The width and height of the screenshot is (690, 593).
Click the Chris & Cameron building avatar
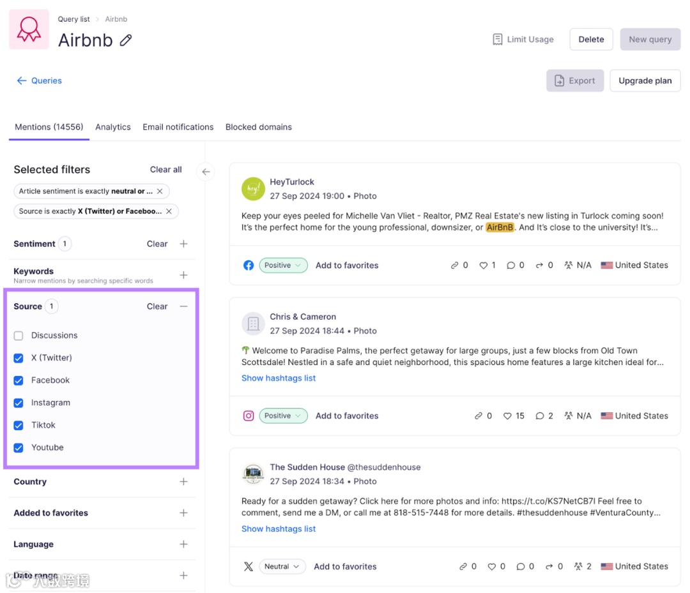click(253, 324)
